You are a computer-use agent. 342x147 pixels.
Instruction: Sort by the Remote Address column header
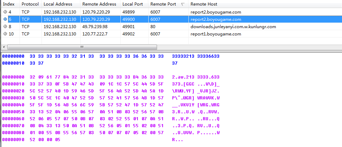(x=101, y=4)
